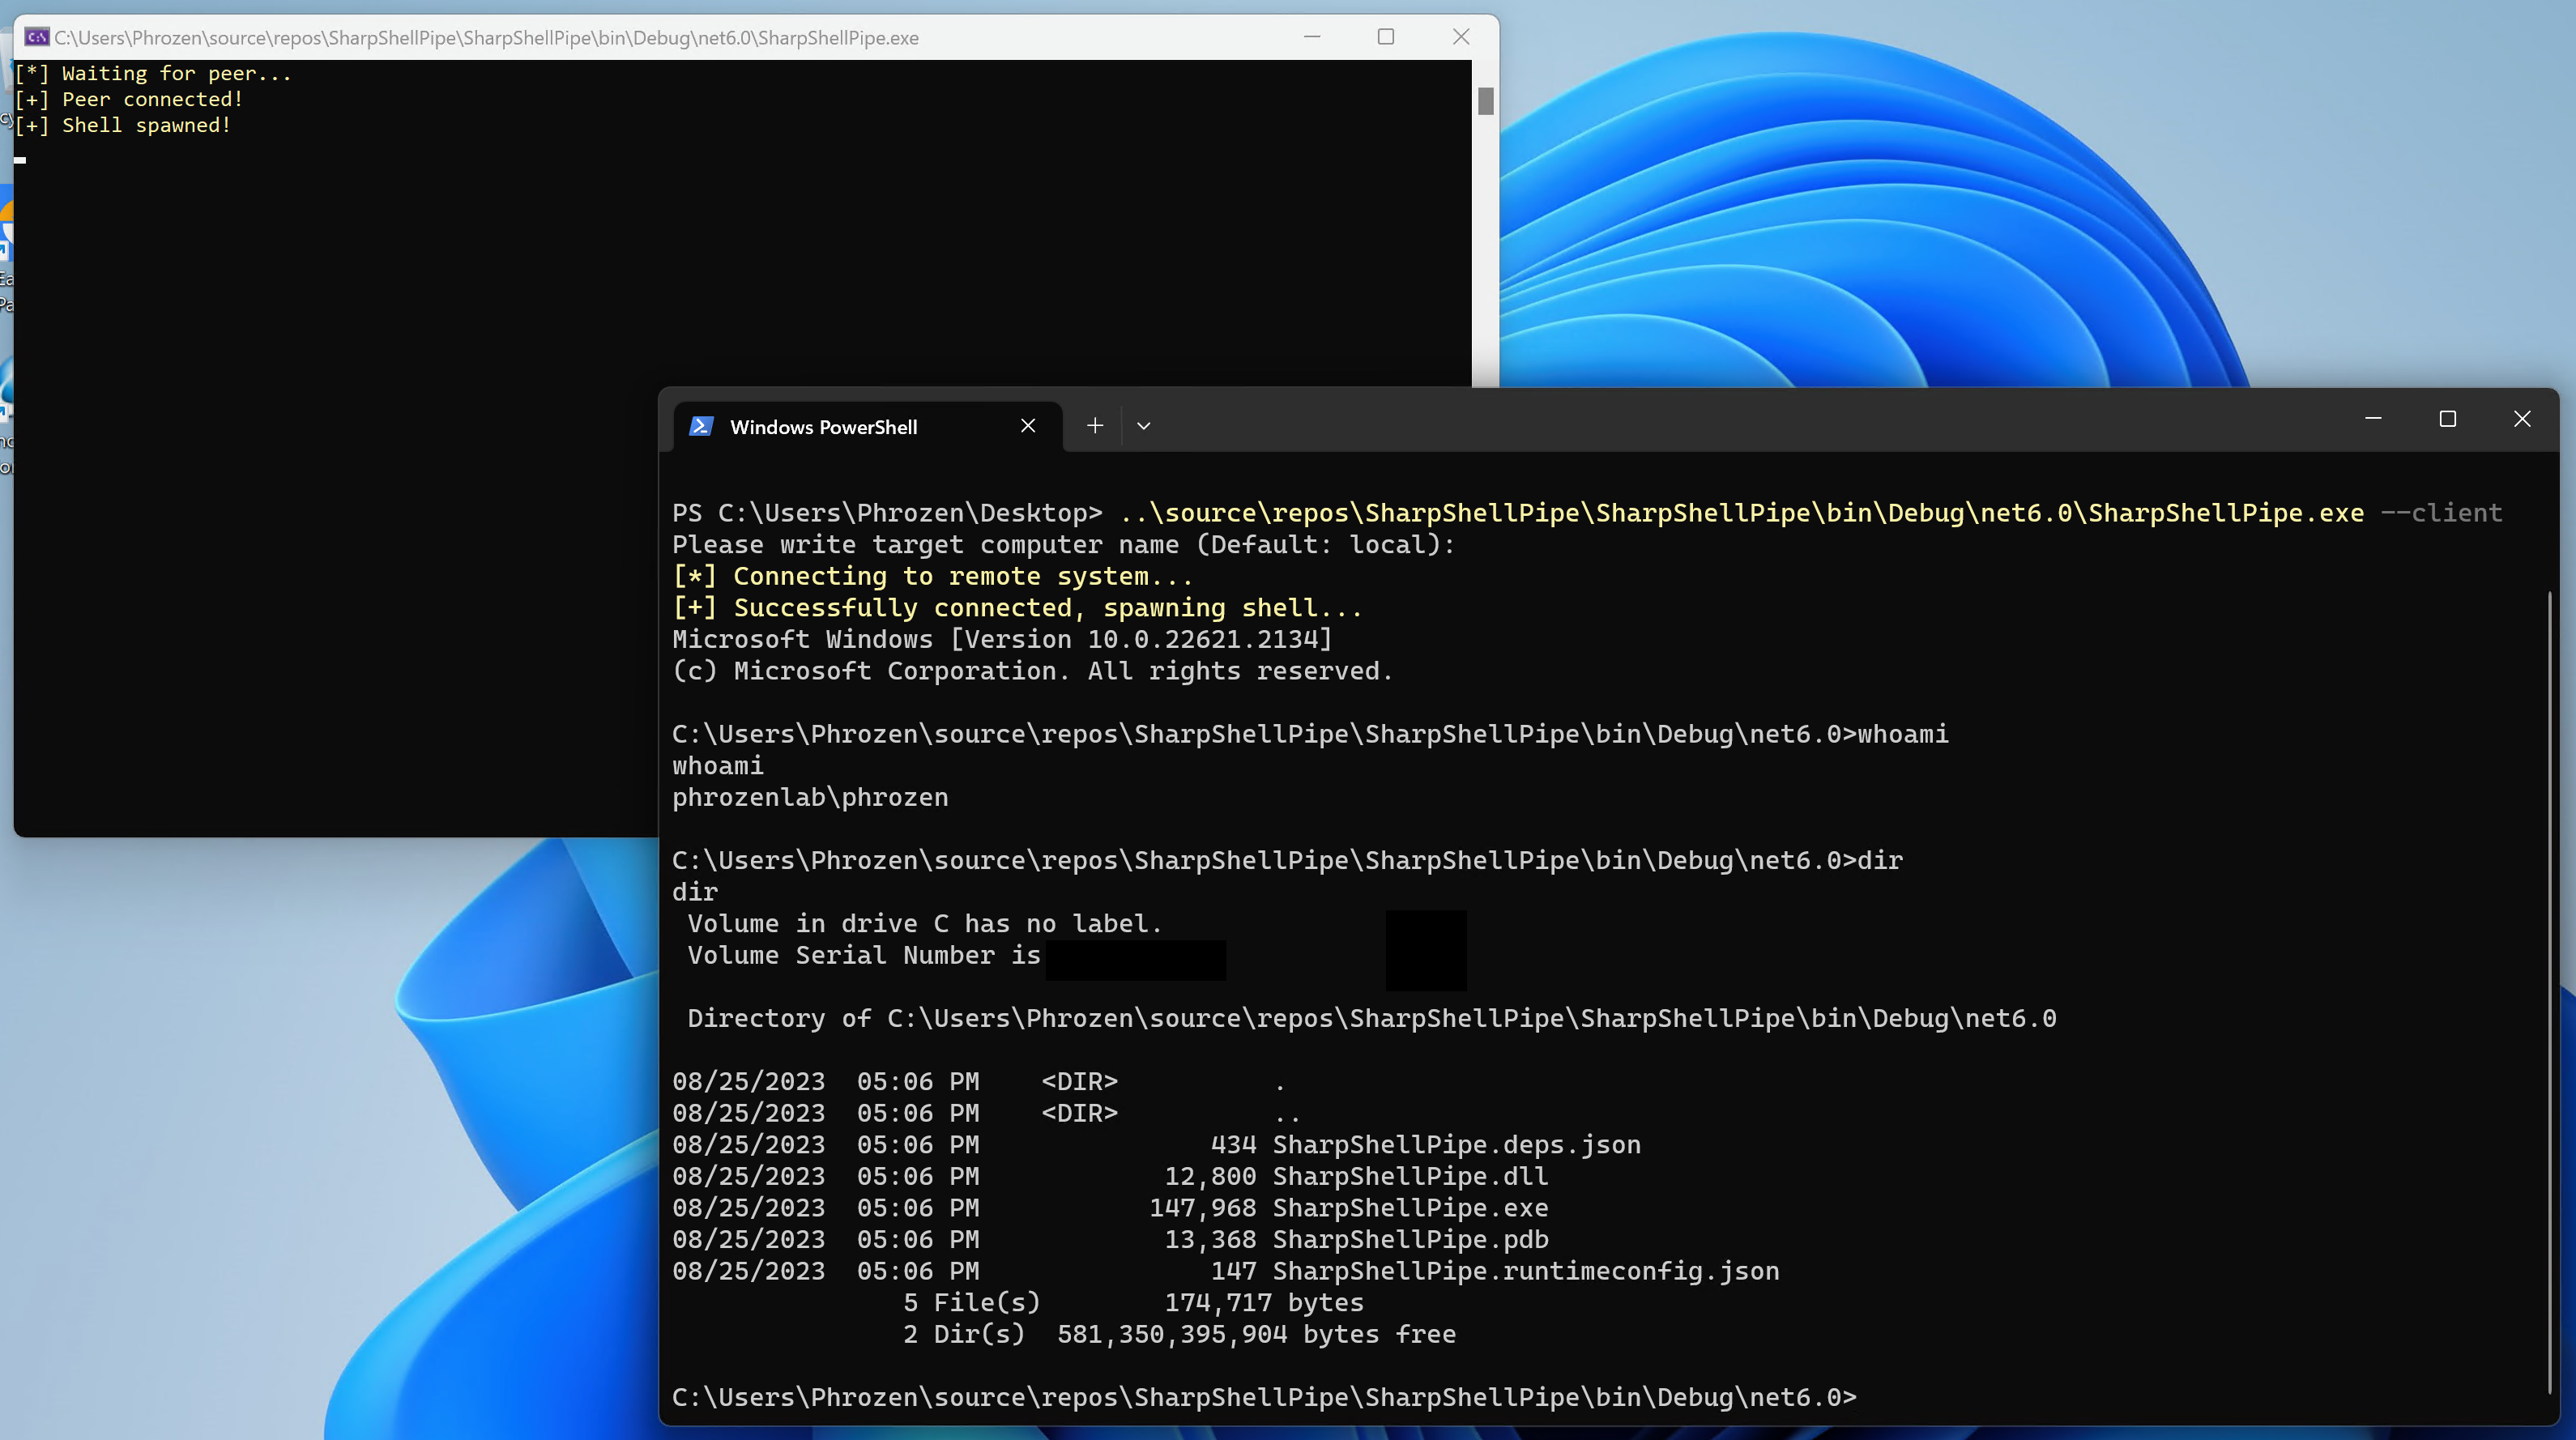Viewport: 2576px width, 1440px height.
Task: Click the "Shell spawned!" line in server console
Action: (146, 125)
